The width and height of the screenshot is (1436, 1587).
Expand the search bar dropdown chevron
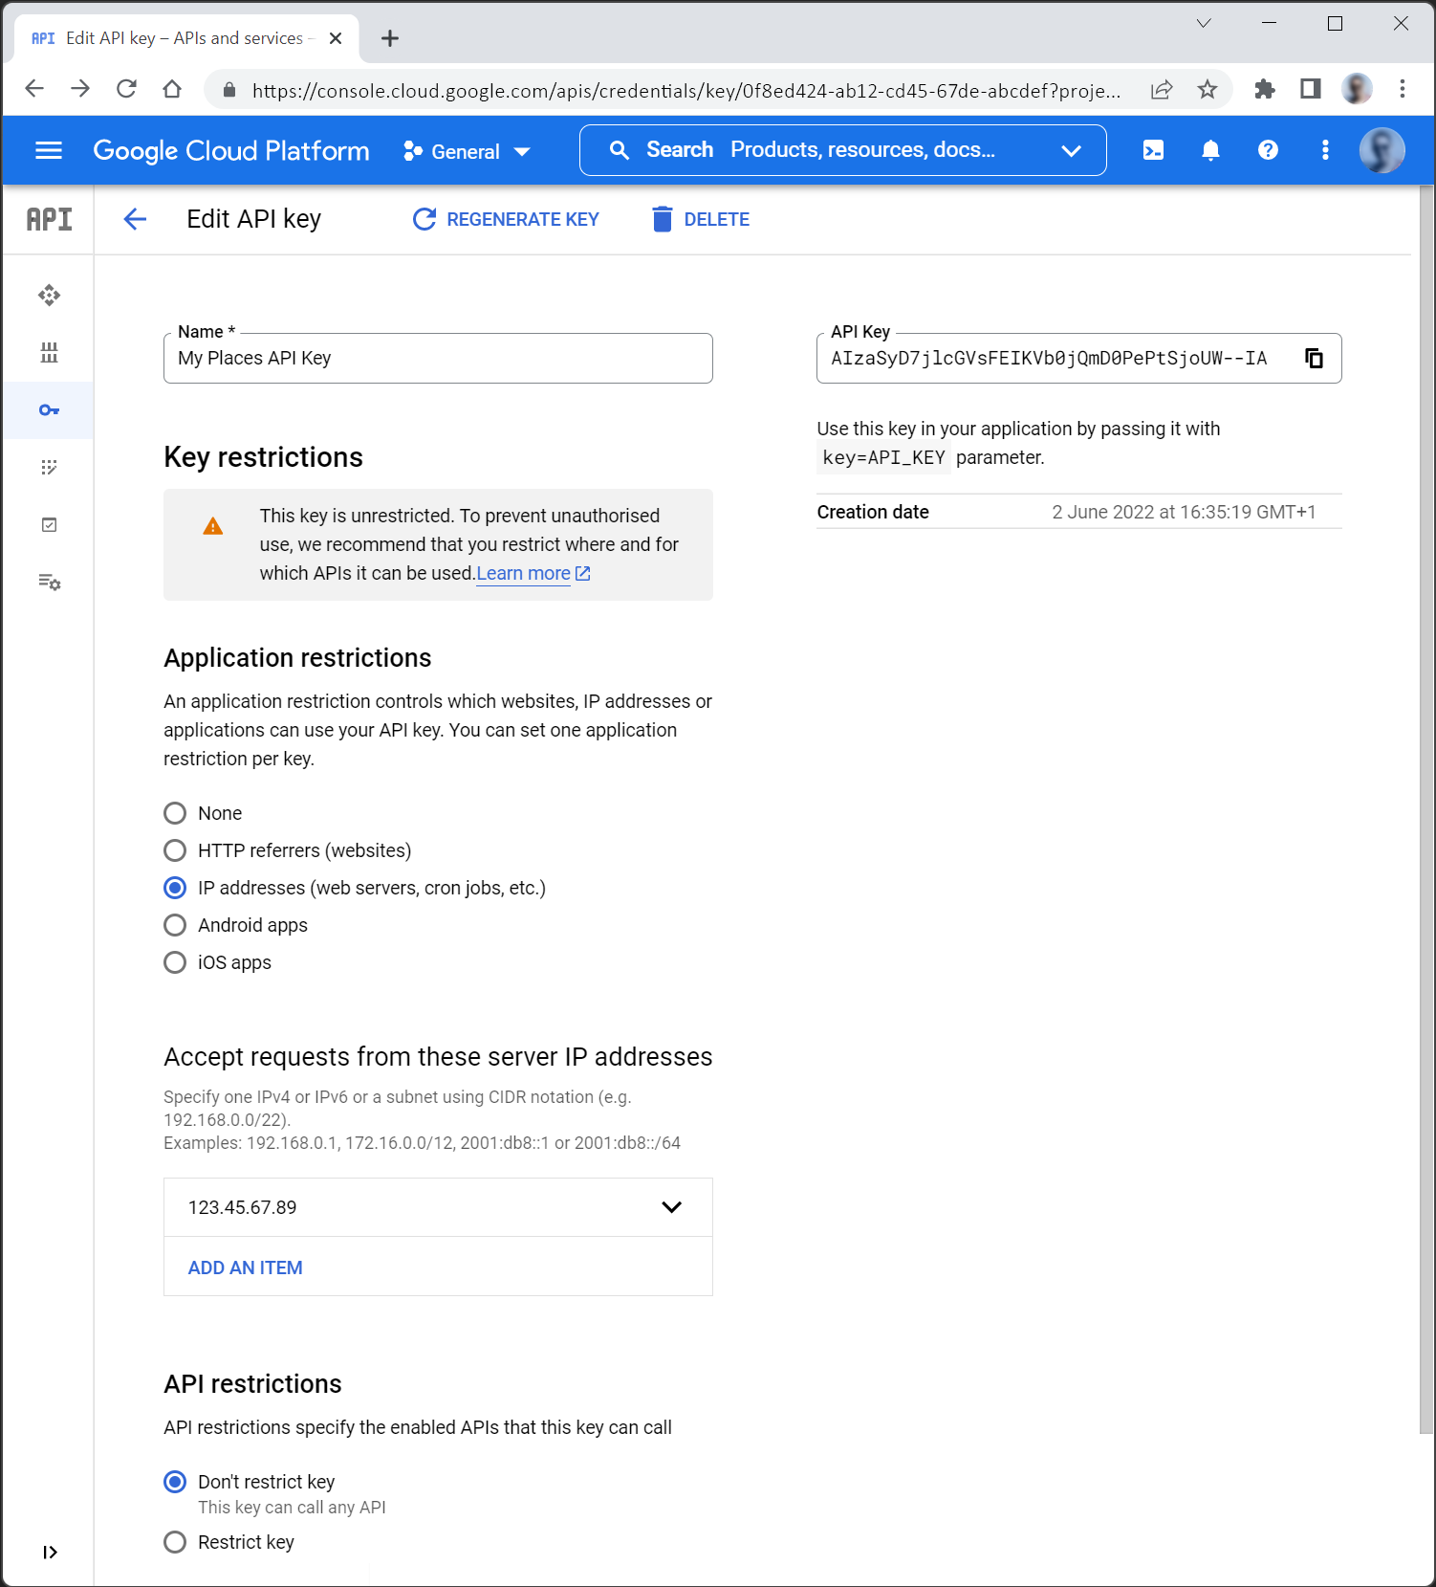[1071, 150]
